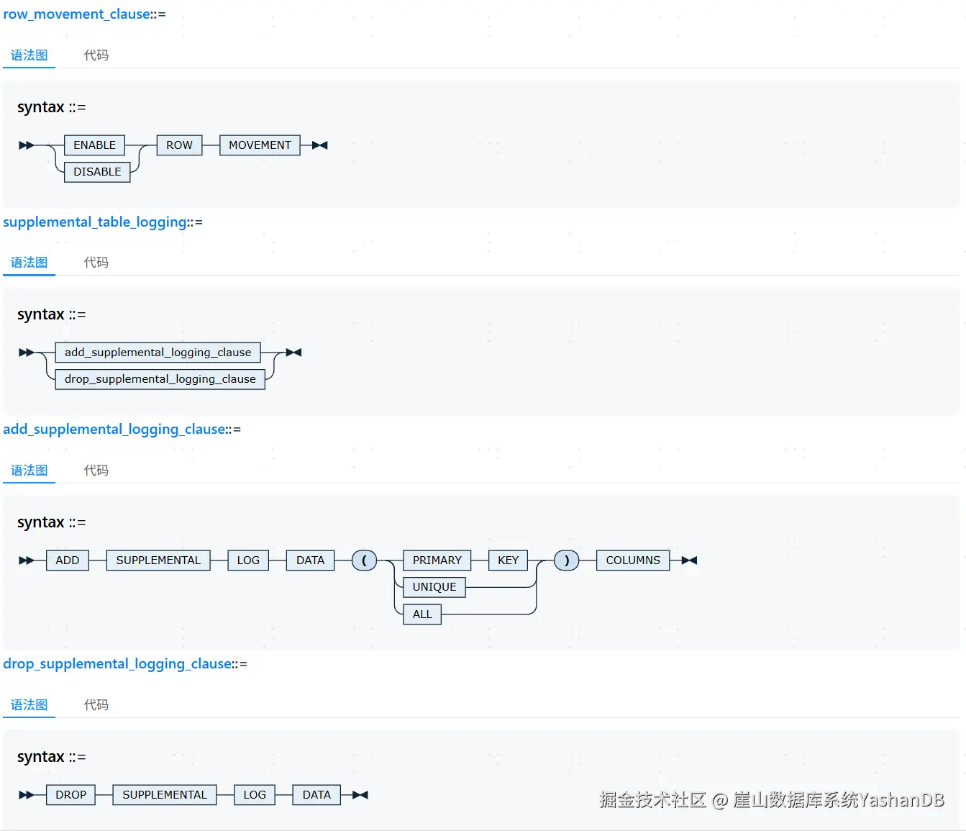Viewport: 966px width, 831px height.
Task: Click drop_supplemental_logging_clause node in diagram
Action: coord(160,379)
